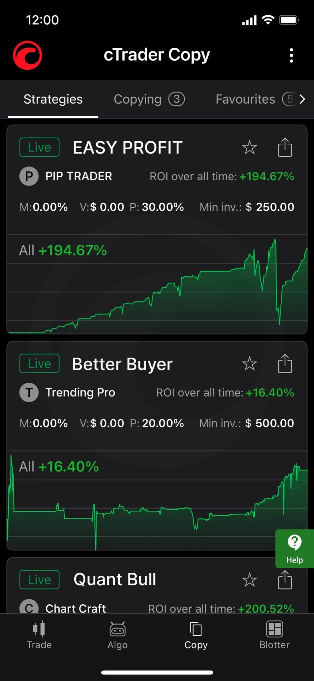Open the three-dot overflow menu

click(x=291, y=56)
